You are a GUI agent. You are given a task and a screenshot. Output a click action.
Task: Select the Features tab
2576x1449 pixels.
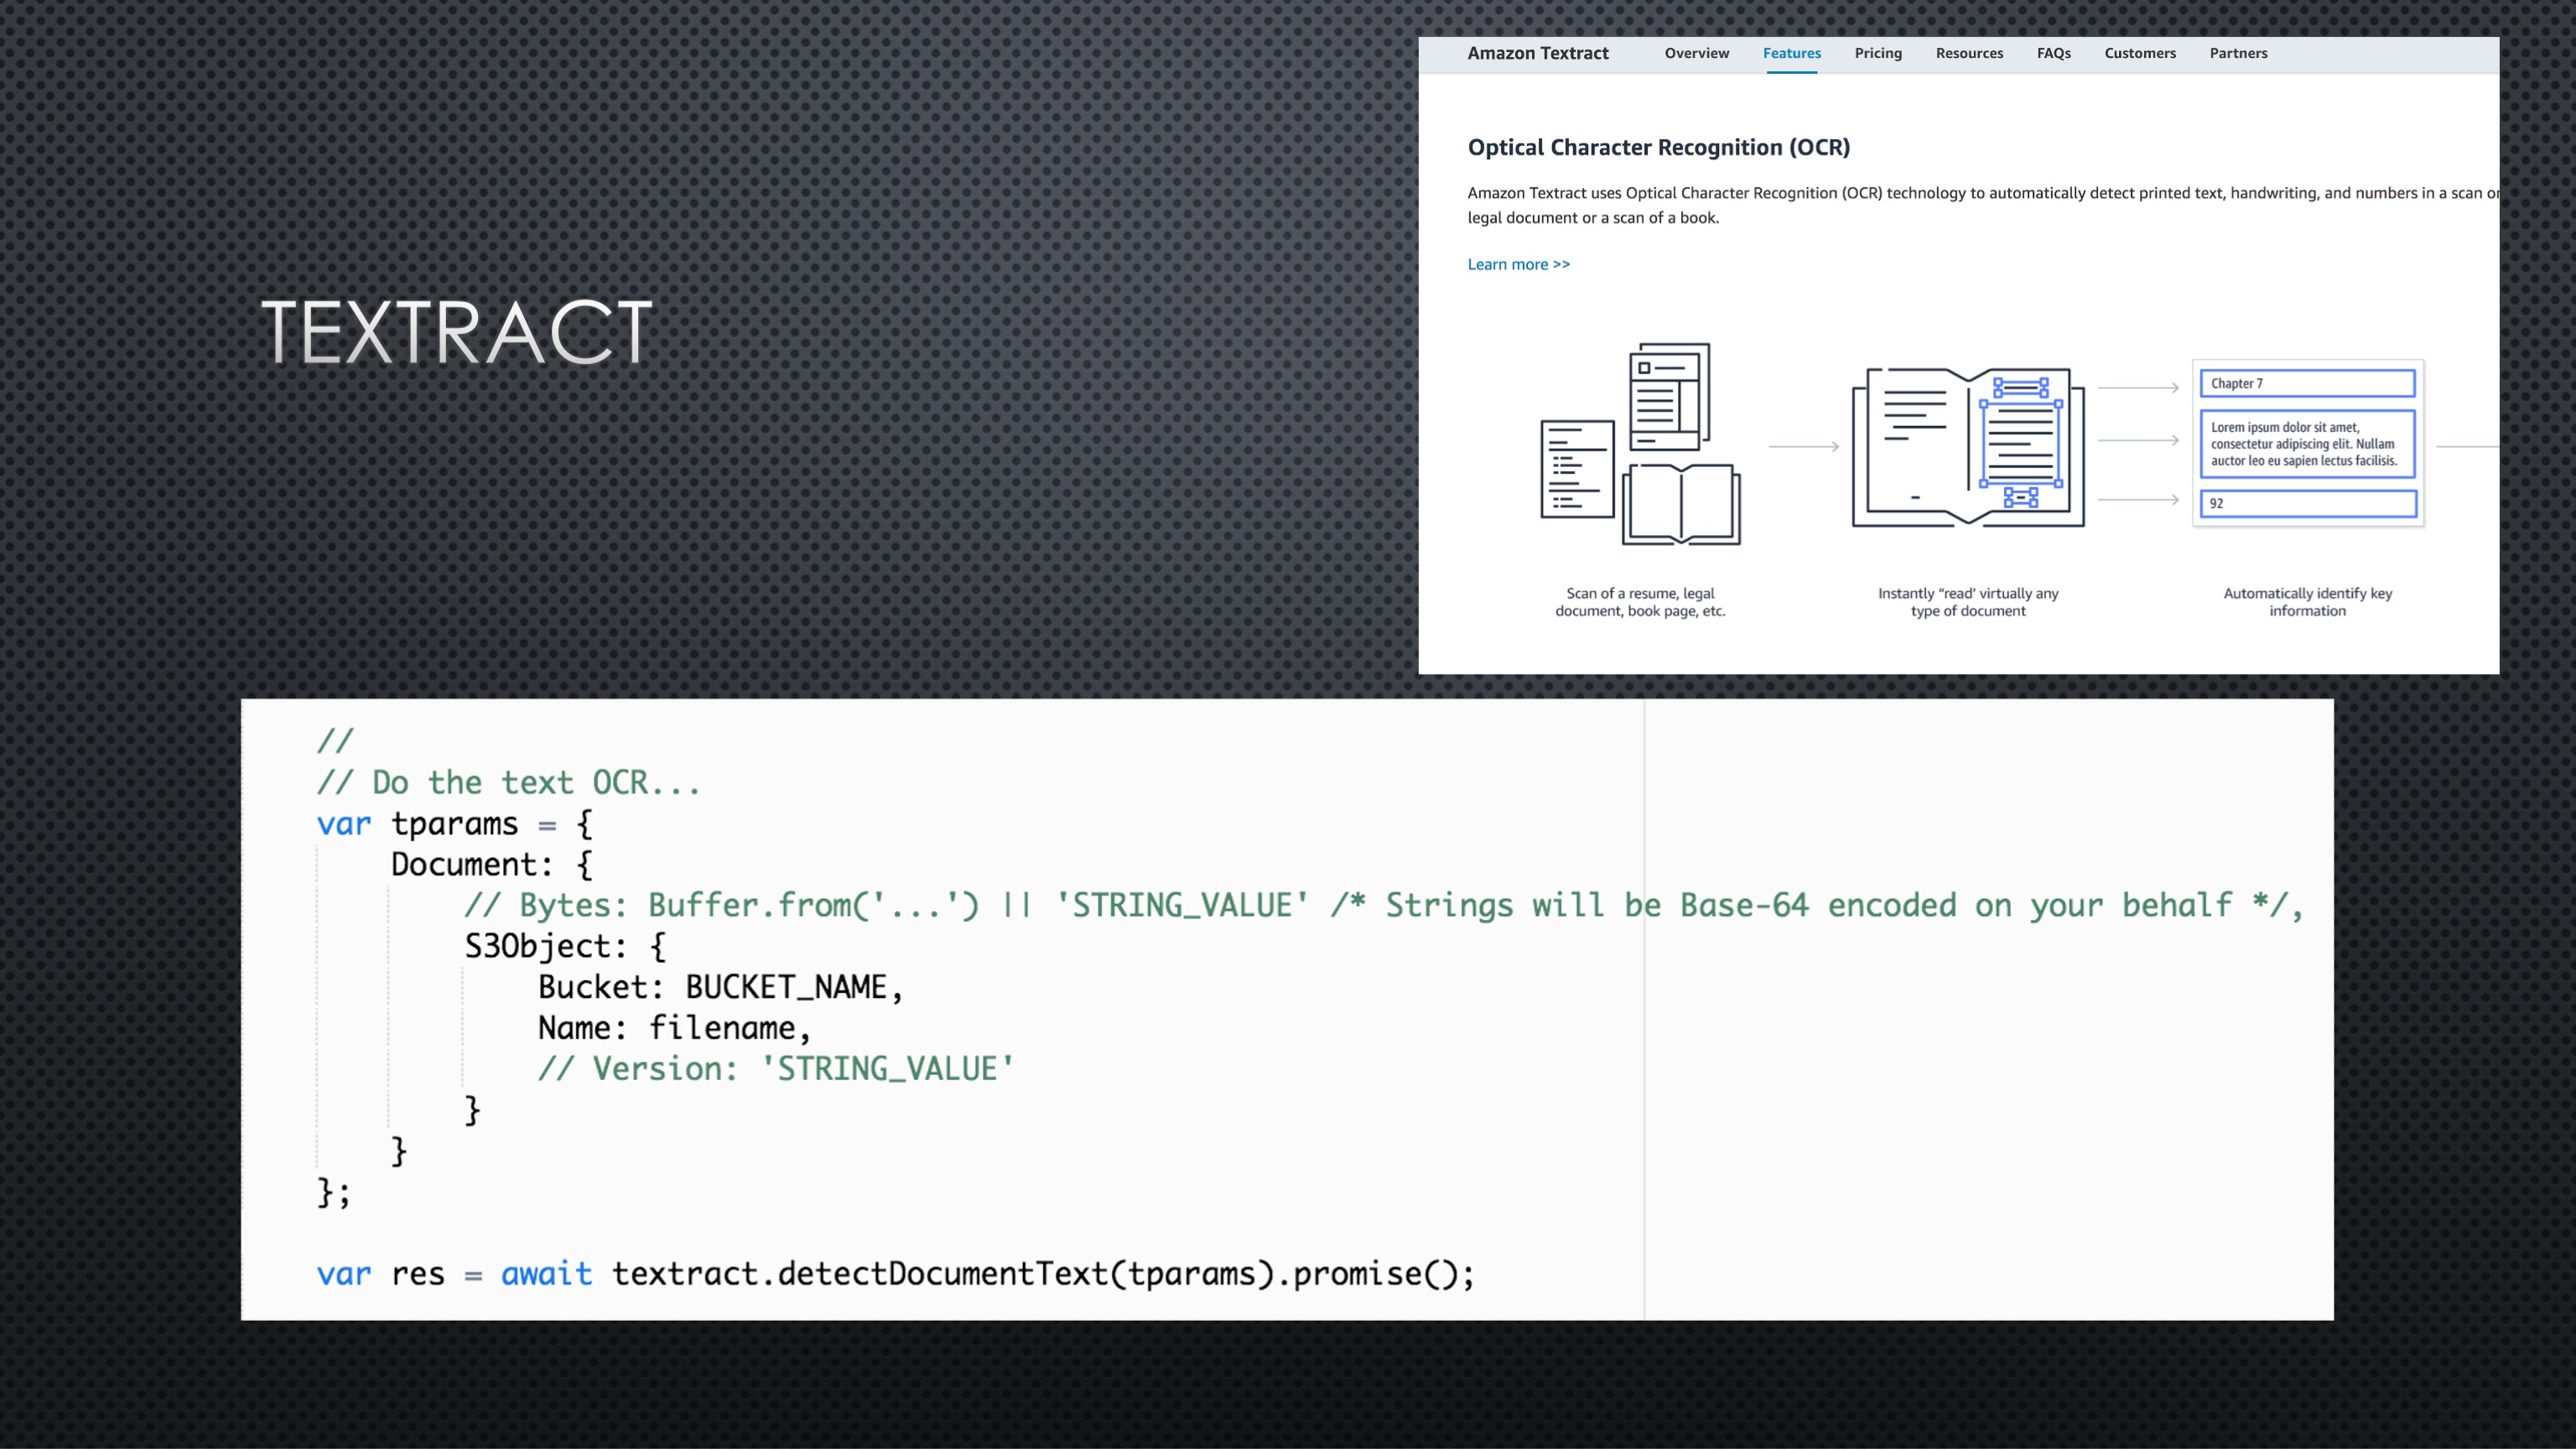tap(1791, 53)
